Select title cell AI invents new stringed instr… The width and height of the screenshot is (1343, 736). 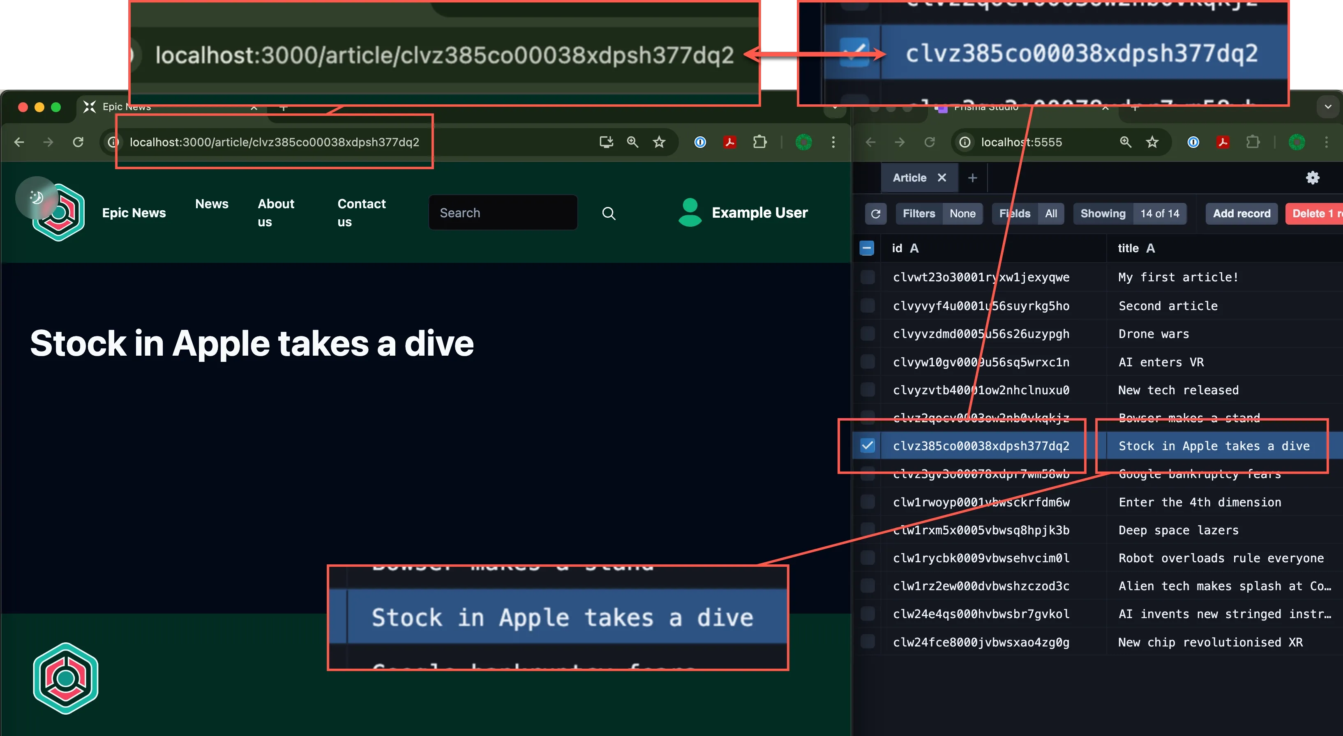(1224, 614)
